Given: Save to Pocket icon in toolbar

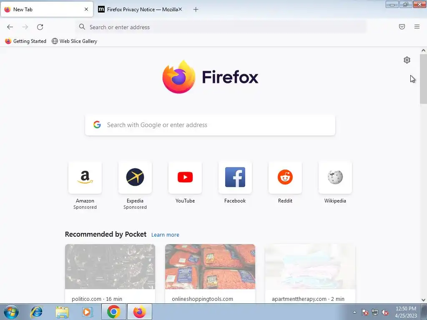Looking at the screenshot, I should pyautogui.click(x=402, y=27).
